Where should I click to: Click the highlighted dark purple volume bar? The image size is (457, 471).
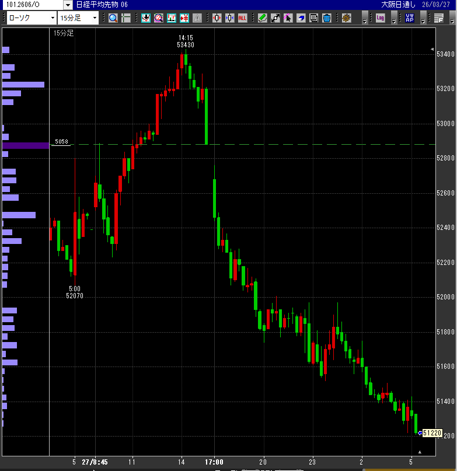26,146
